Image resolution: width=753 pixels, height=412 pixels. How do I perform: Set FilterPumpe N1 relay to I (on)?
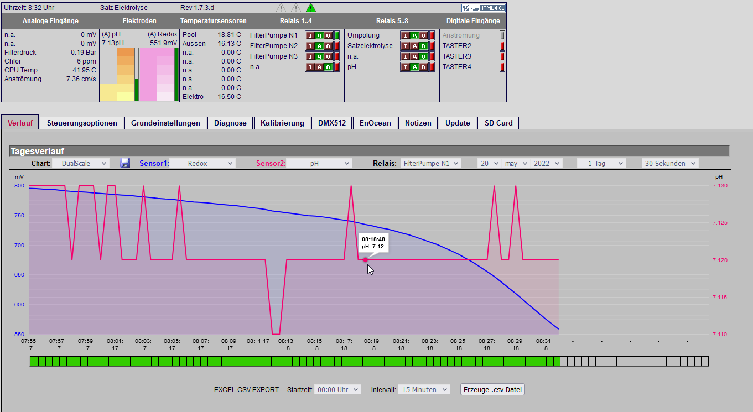[310, 35]
